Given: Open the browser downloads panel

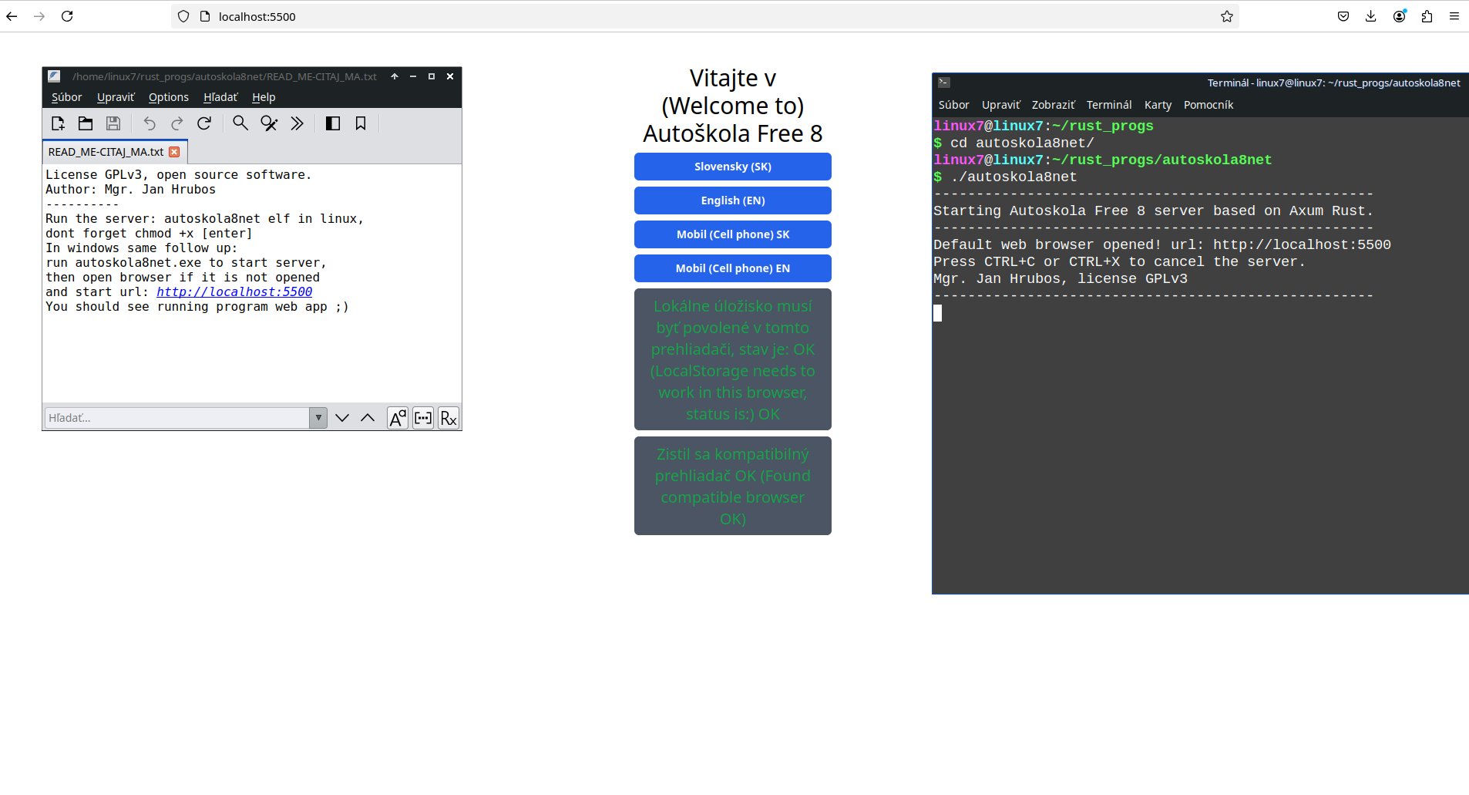Looking at the screenshot, I should (x=1370, y=16).
